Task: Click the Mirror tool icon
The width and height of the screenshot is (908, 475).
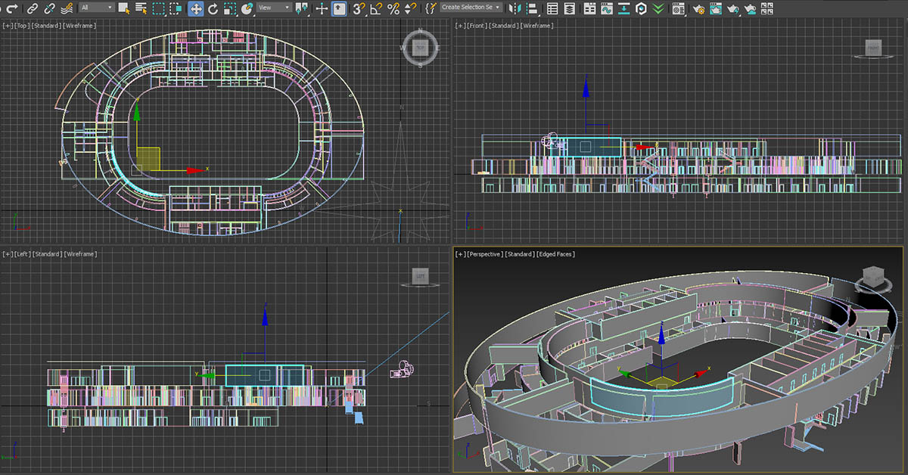Action: coord(515,8)
